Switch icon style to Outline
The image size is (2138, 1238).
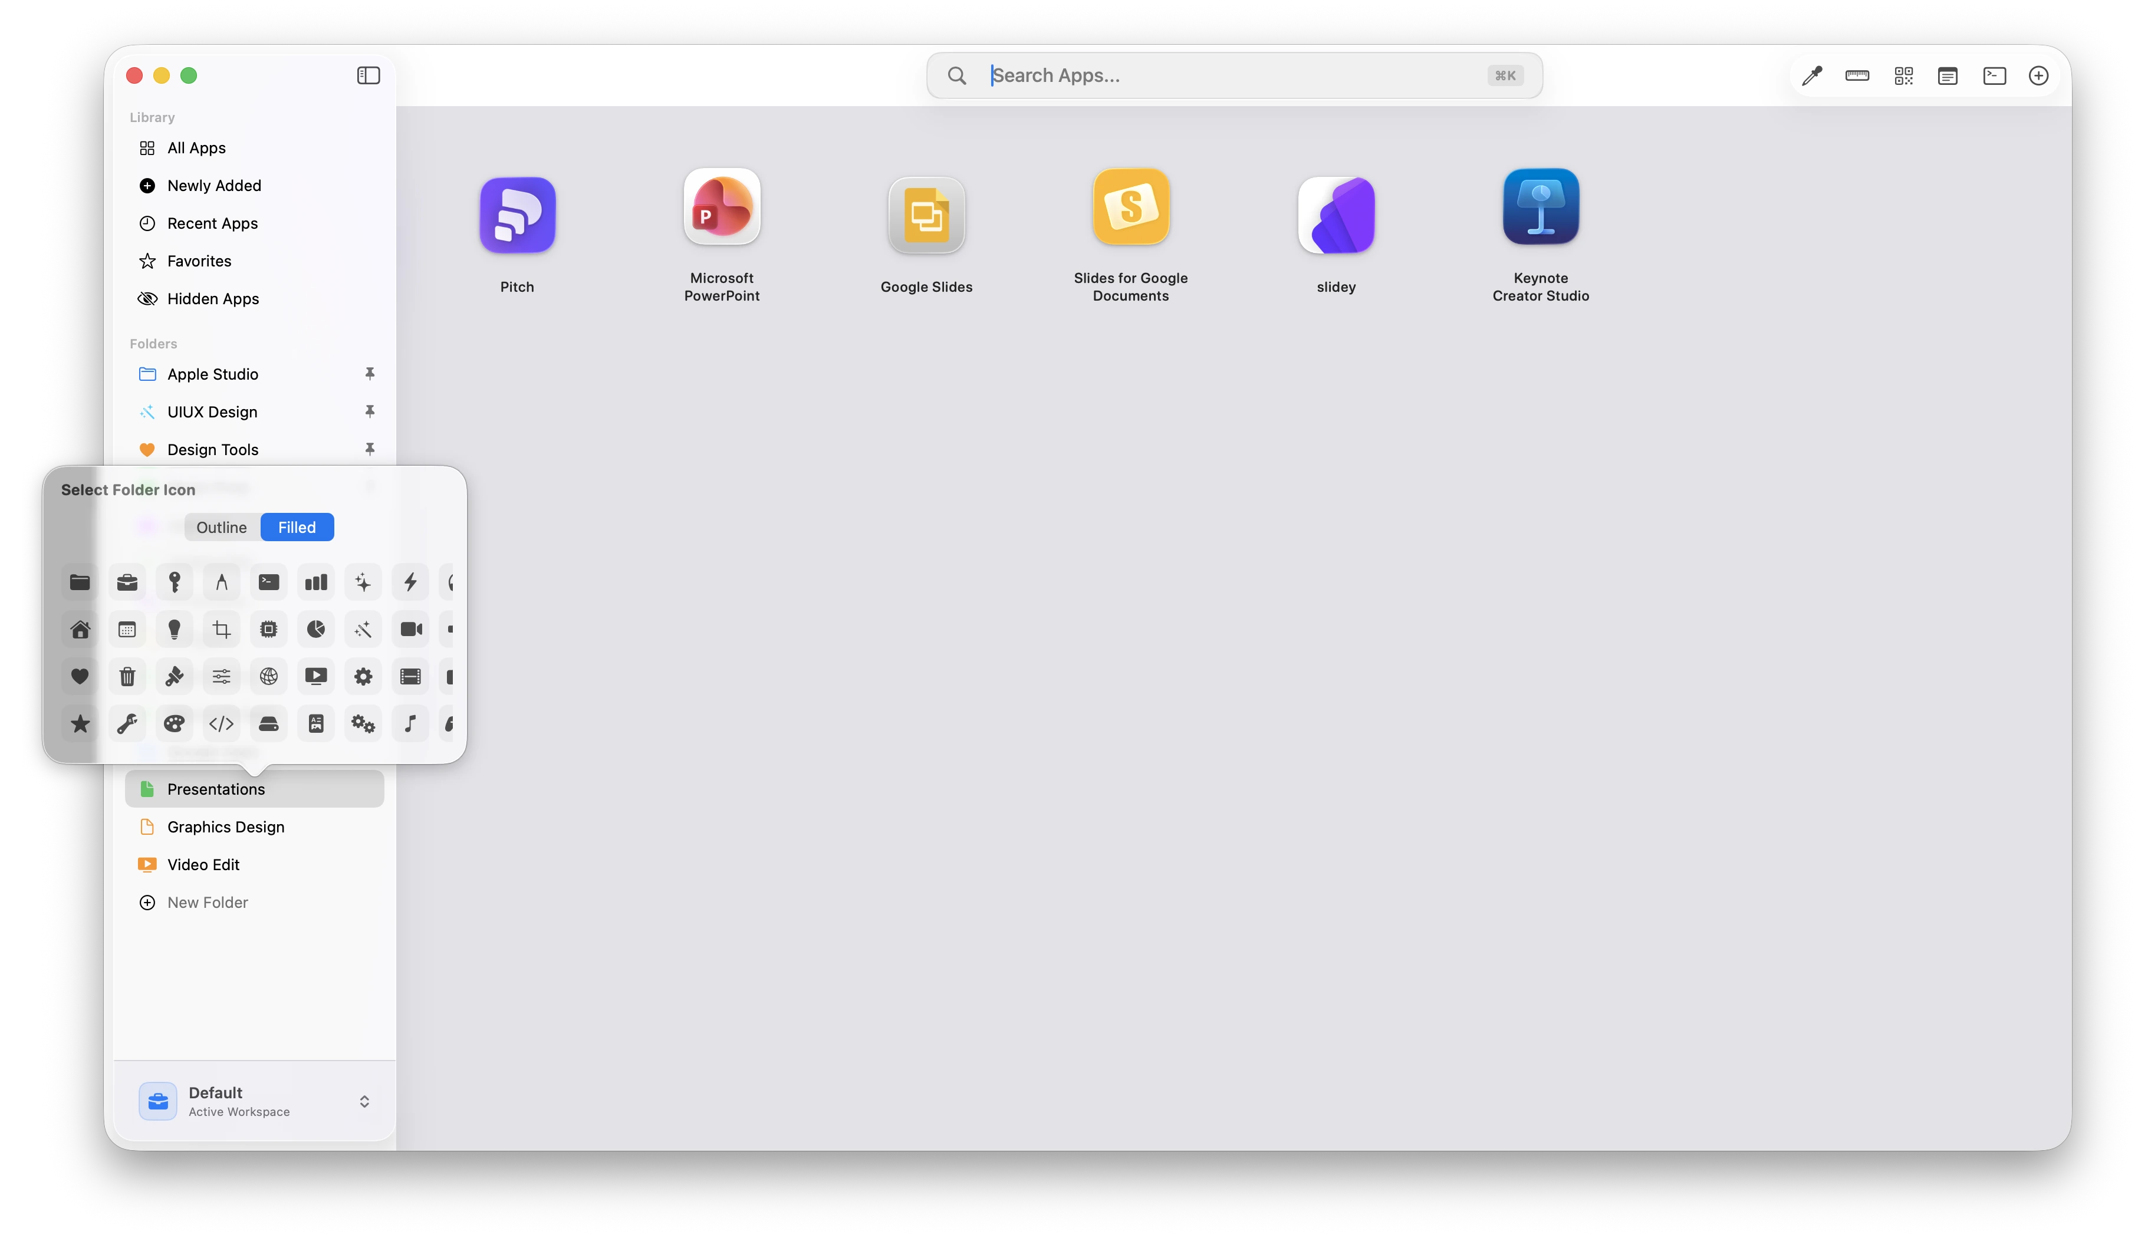click(x=222, y=527)
